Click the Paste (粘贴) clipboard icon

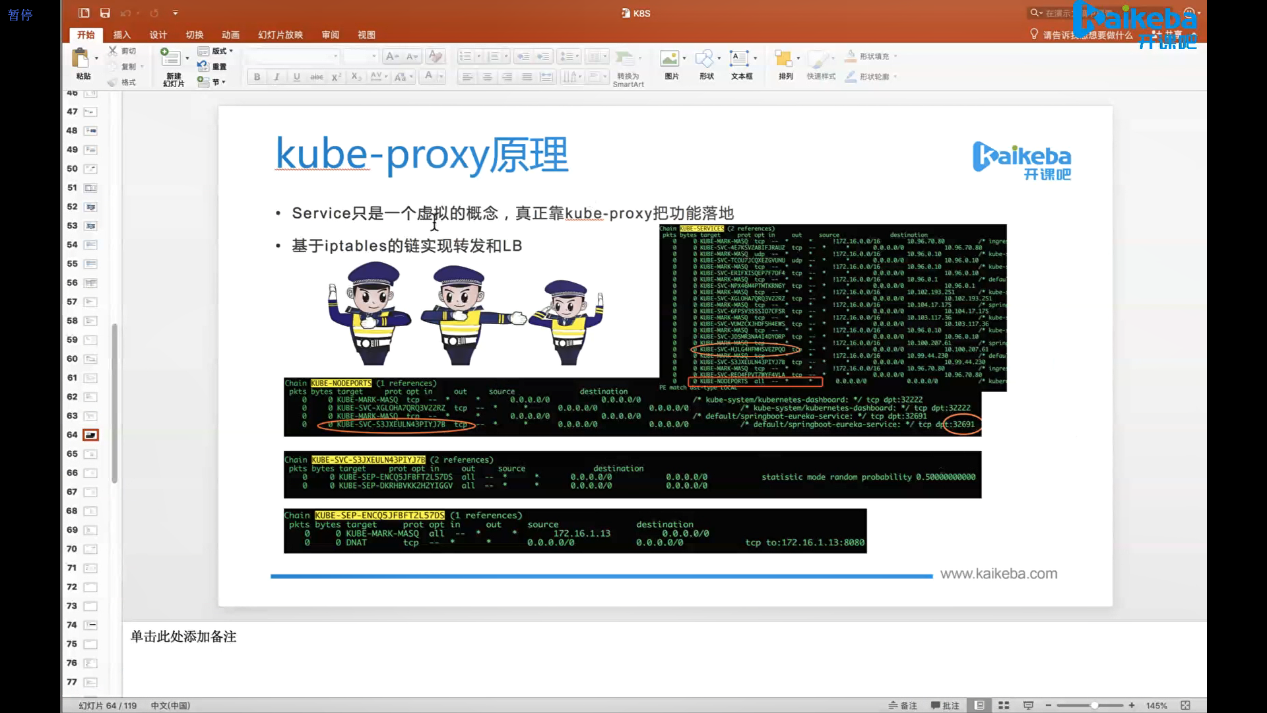click(81, 59)
